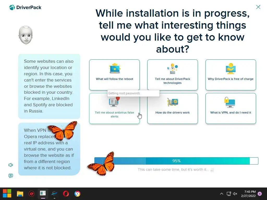Click 'This can take some time' status text
This screenshot has height=200, width=267.
(x=173, y=170)
